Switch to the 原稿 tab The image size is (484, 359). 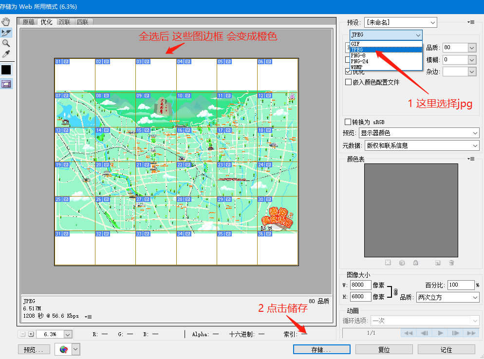pos(28,22)
